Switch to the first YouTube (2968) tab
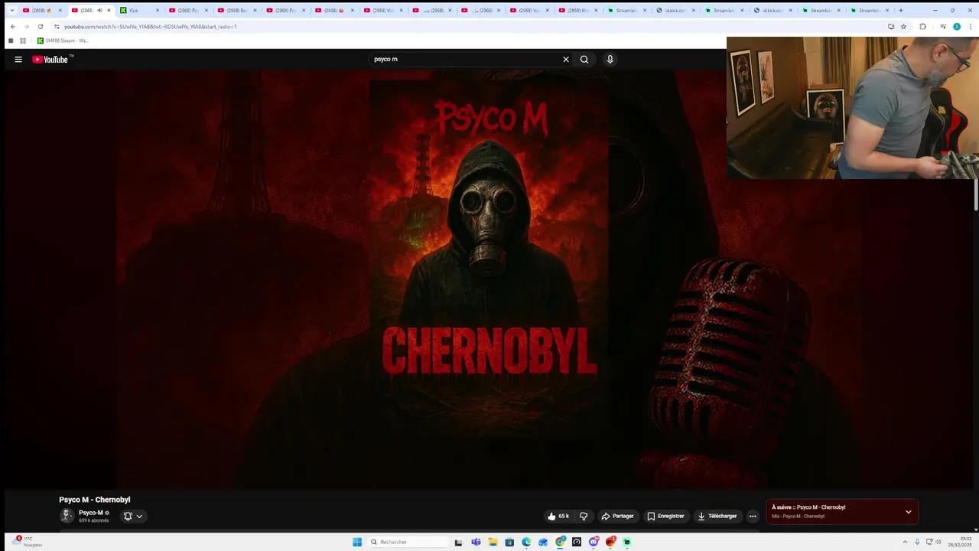979x551 pixels. point(42,10)
